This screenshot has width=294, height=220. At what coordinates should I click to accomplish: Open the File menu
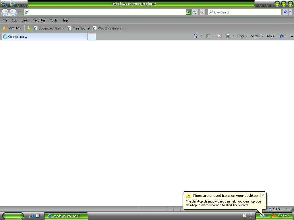[x=5, y=20]
